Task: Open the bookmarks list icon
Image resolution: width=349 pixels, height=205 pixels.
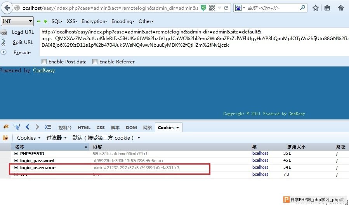Action: pos(327,8)
